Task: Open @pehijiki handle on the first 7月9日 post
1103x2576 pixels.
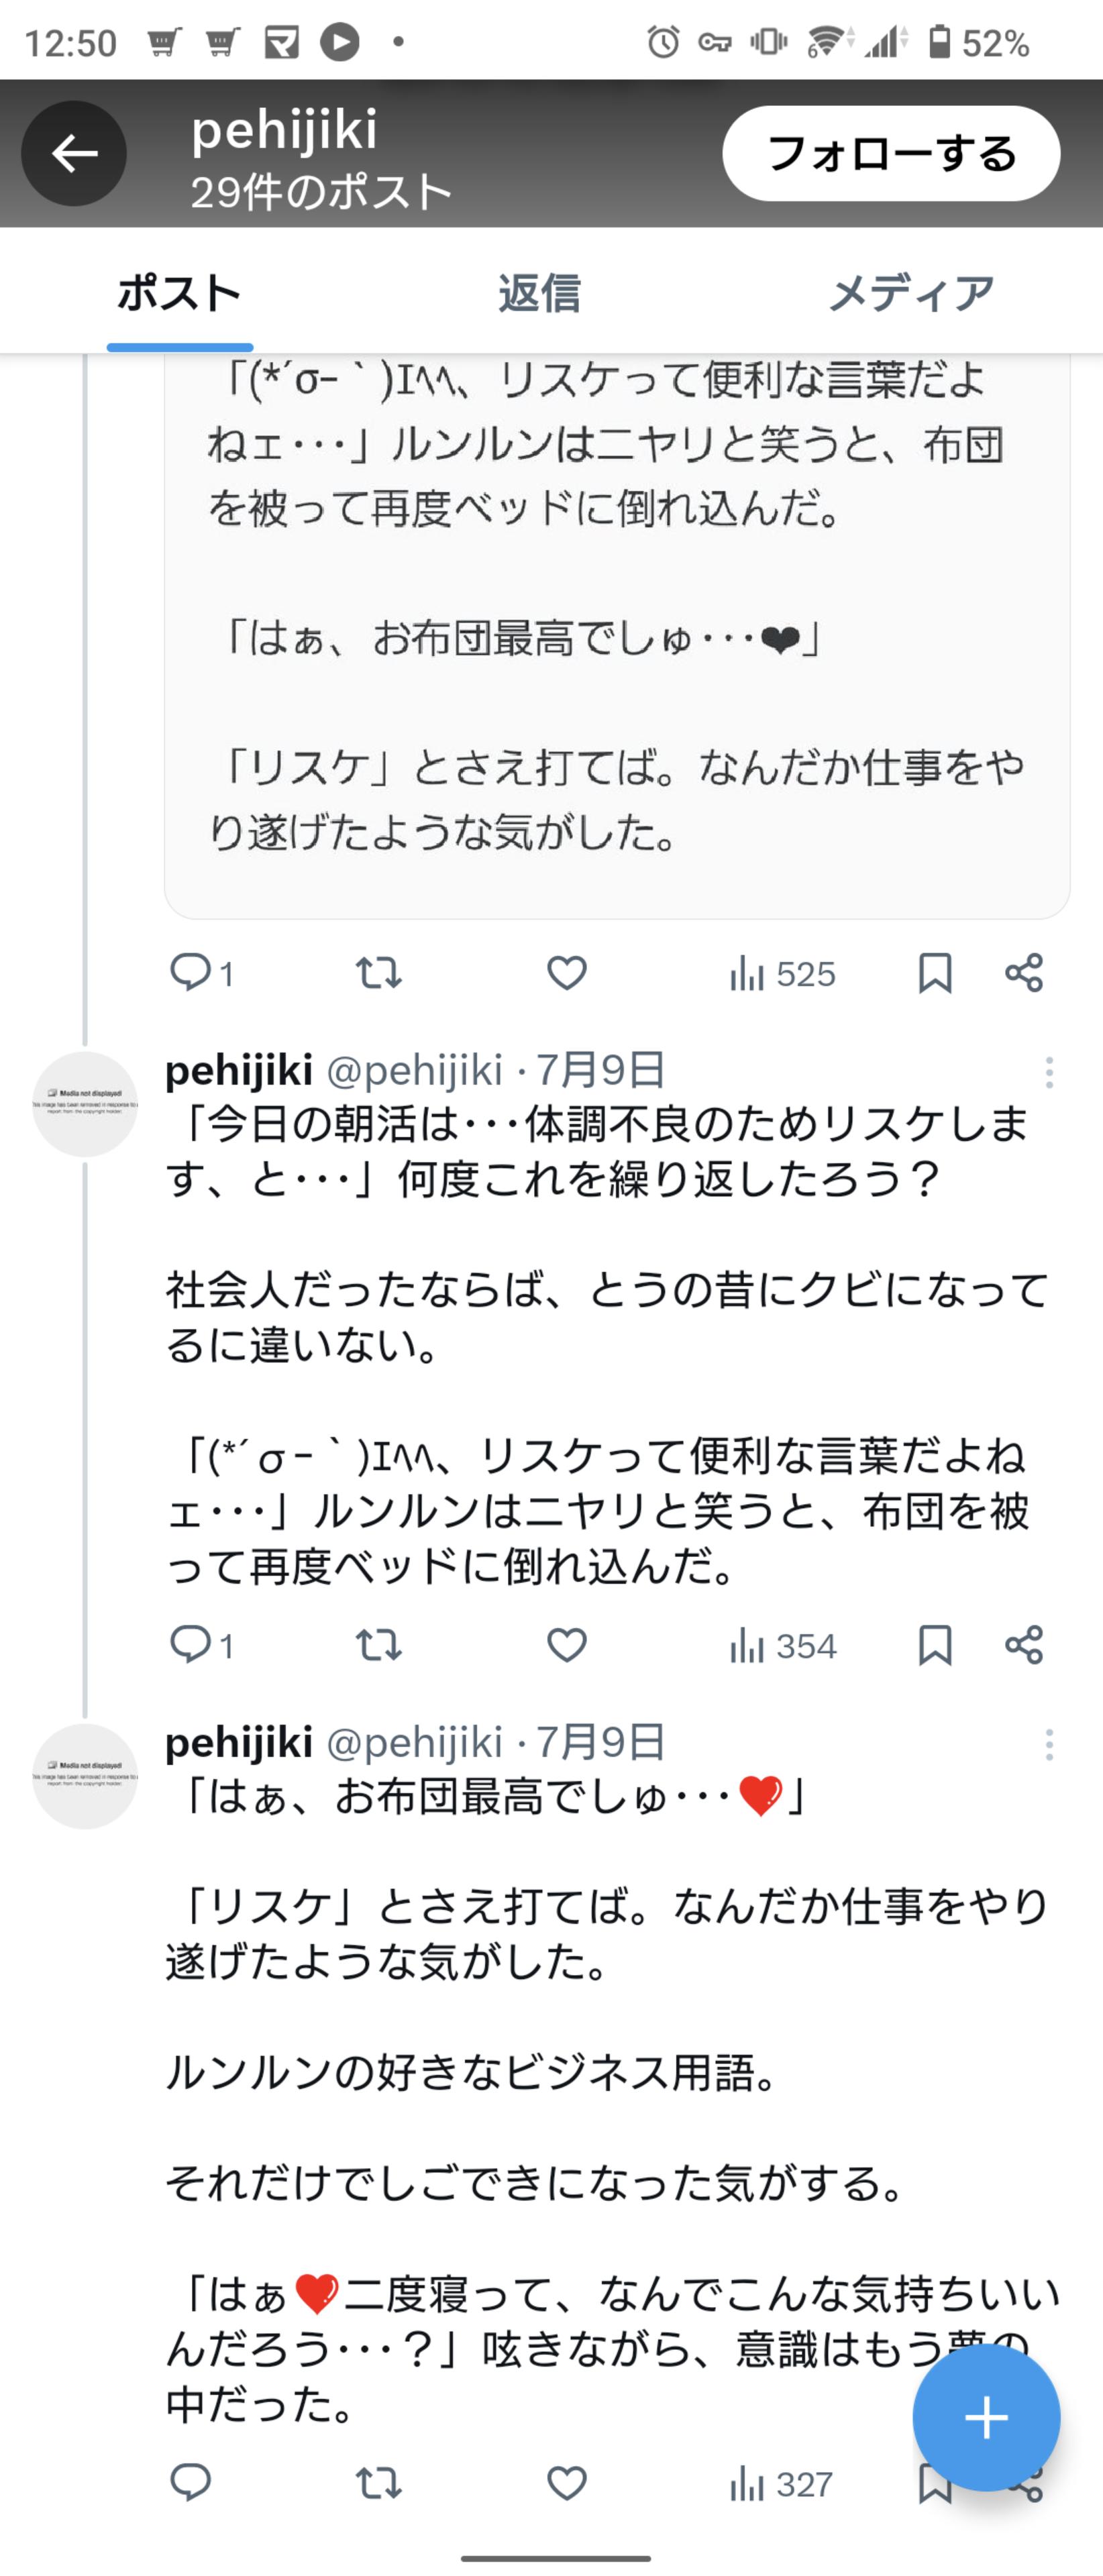Action: pyautogui.click(x=414, y=1071)
